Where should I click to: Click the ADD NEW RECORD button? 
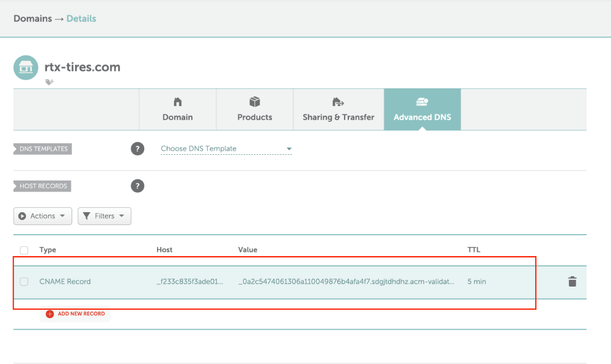click(x=75, y=314)
